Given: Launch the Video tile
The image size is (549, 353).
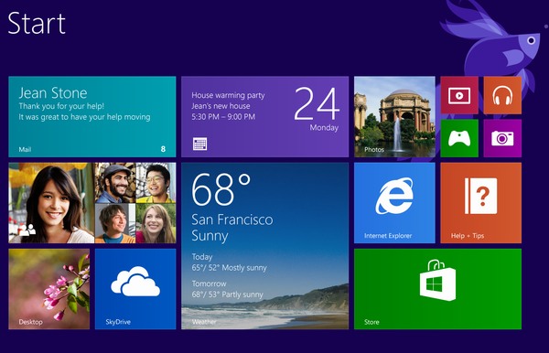Looking at the screenshot, I should point(459,95).
